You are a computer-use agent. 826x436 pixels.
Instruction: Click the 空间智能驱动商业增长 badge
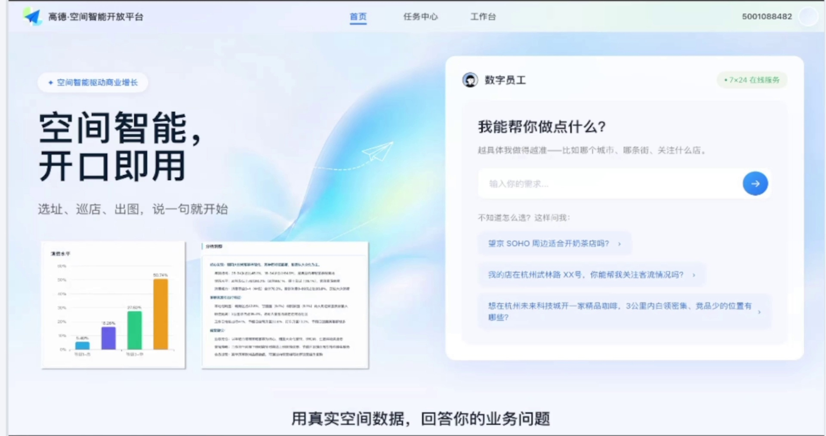pos(93,83)
